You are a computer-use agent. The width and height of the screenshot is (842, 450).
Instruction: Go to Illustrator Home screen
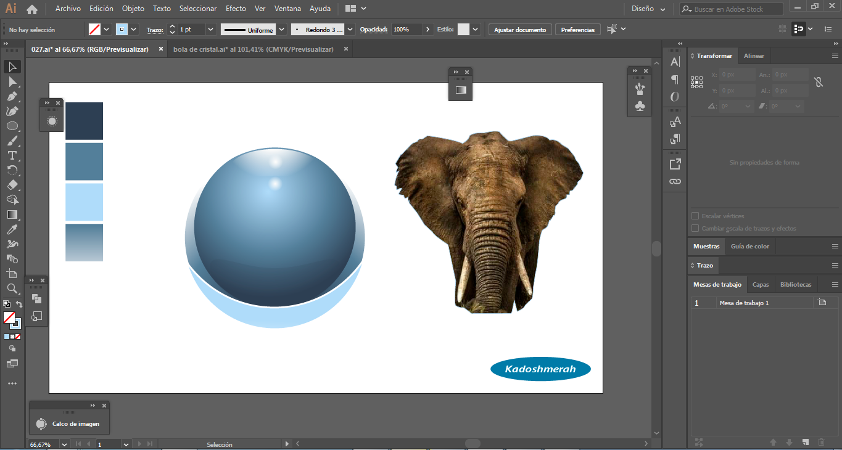[x=32, y=9]
